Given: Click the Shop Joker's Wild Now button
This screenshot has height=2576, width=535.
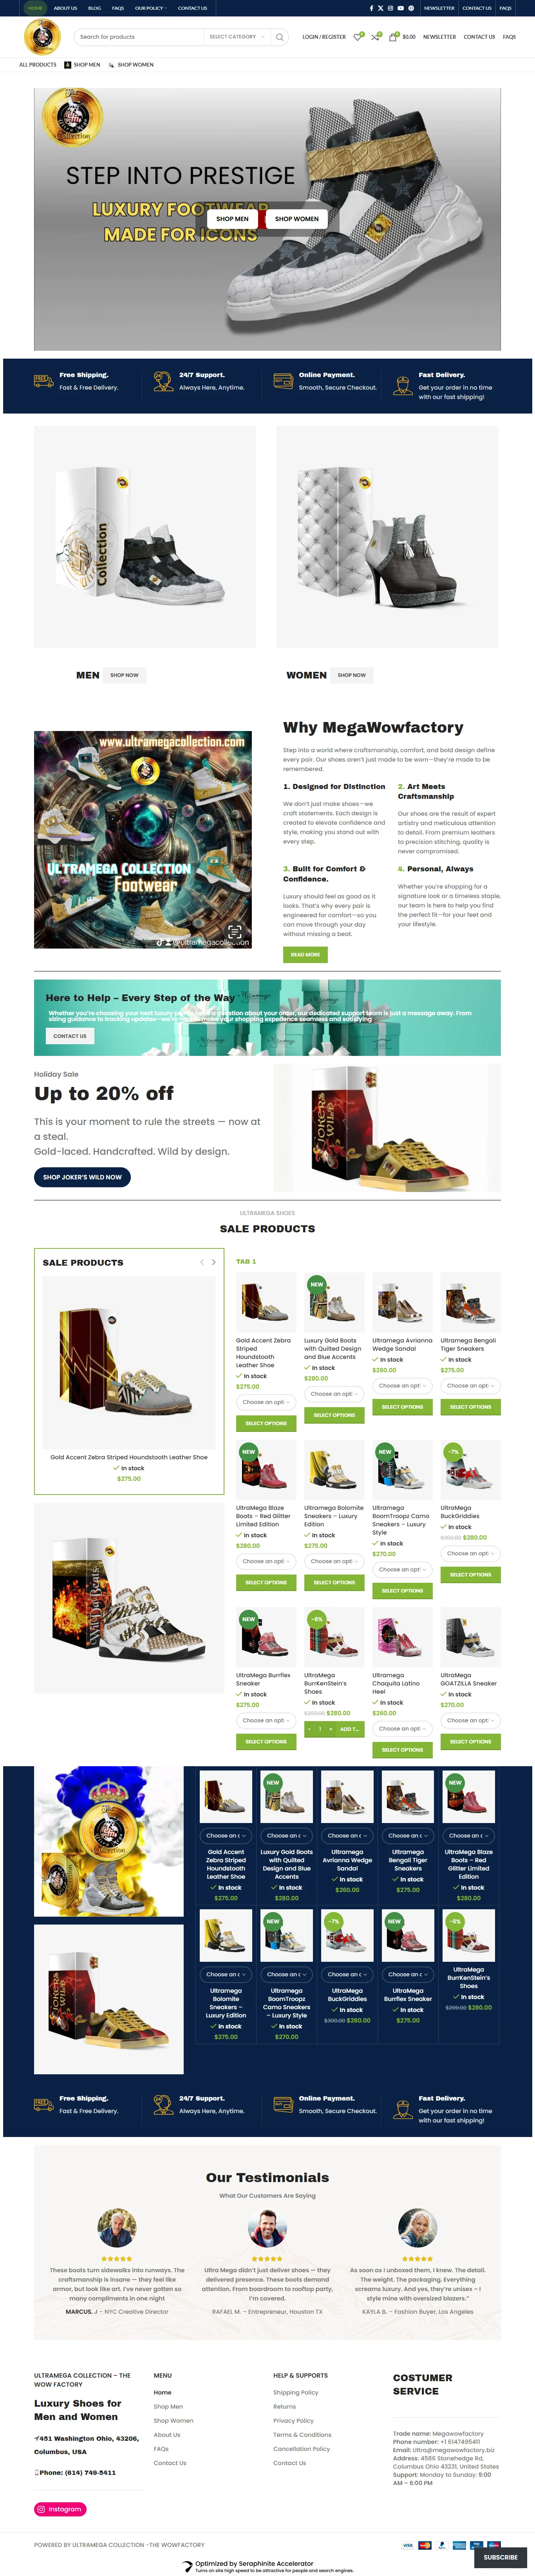Looking at the screenshot, I should 82,1177.
